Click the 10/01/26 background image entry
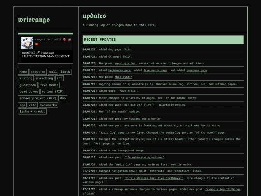The width and height of the screenshot is (261, 196). pos(163,151)
